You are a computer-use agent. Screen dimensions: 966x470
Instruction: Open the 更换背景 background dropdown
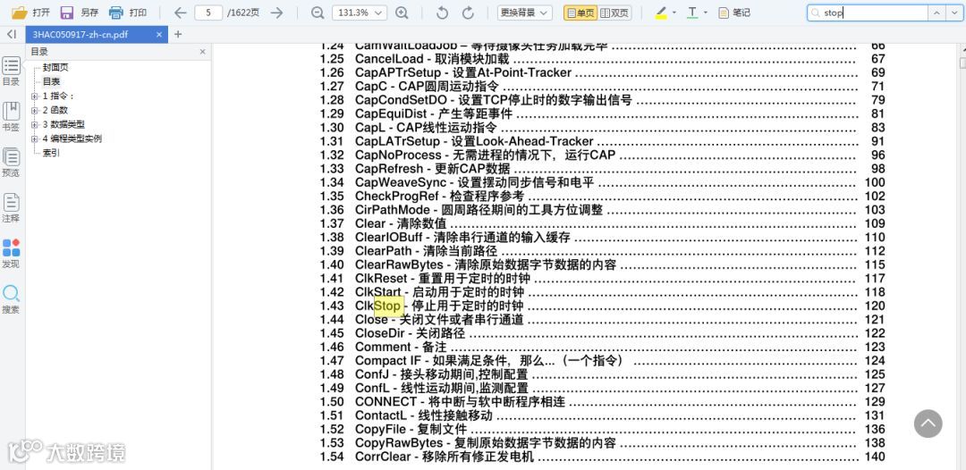point(524,13)
